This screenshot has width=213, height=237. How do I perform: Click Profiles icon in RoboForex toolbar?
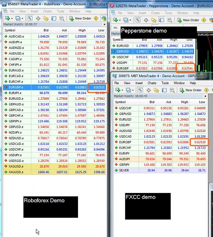pos(18,19)
